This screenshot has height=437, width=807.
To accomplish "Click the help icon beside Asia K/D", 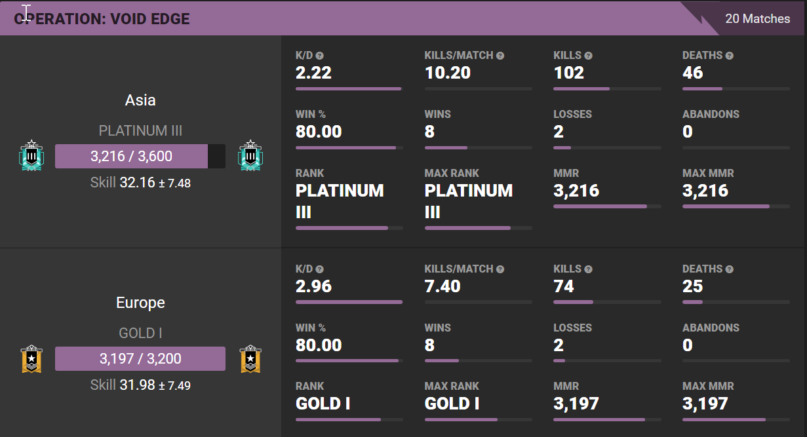I will click(320, 56).
